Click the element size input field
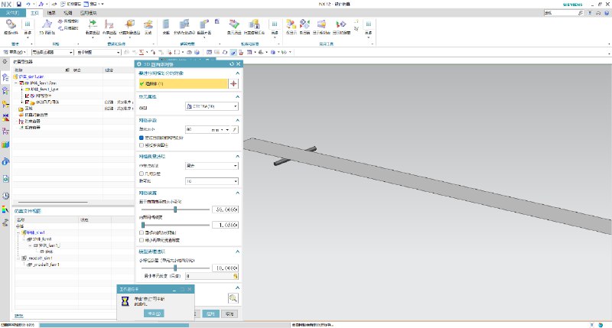Viewport: 612px width, 328px height. tap(197, 129)
